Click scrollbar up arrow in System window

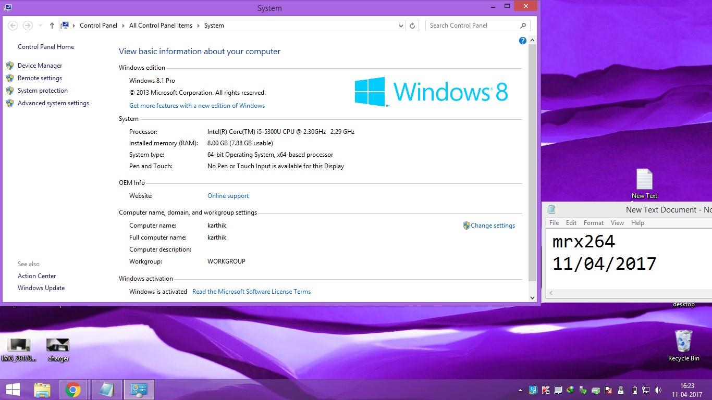click(x=532, y=40)
